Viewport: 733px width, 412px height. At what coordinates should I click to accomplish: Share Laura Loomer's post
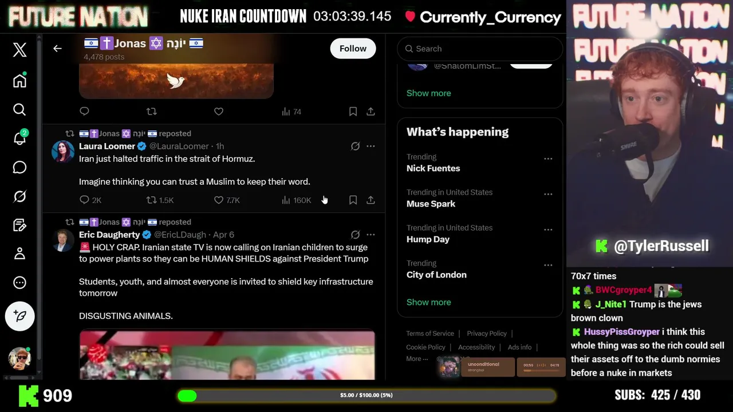pyautogui.click(x=371, y=200)
